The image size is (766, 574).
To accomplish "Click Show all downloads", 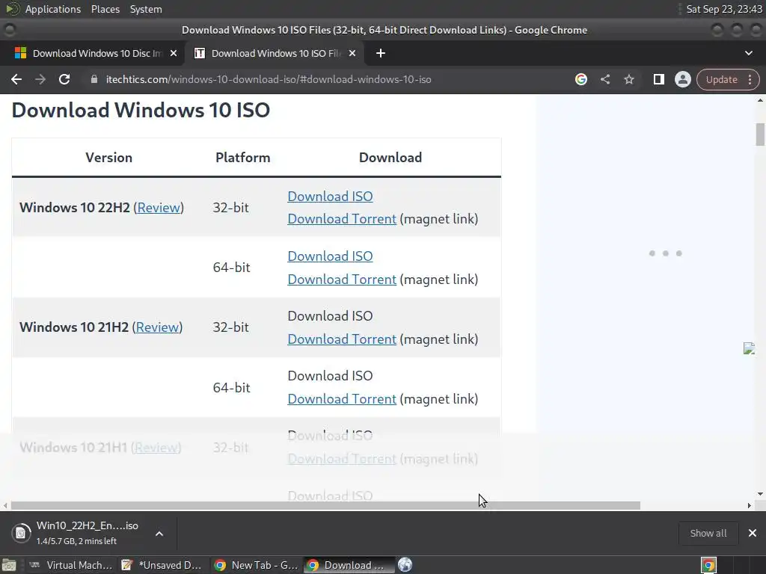I will tap(708, 533).
